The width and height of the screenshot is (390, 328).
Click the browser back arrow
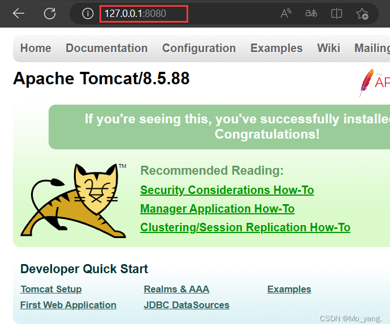pyautogui.click(x=19, y=14)
